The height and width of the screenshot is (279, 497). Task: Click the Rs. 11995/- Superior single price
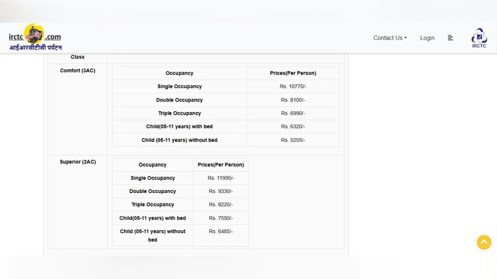point(221,178)
